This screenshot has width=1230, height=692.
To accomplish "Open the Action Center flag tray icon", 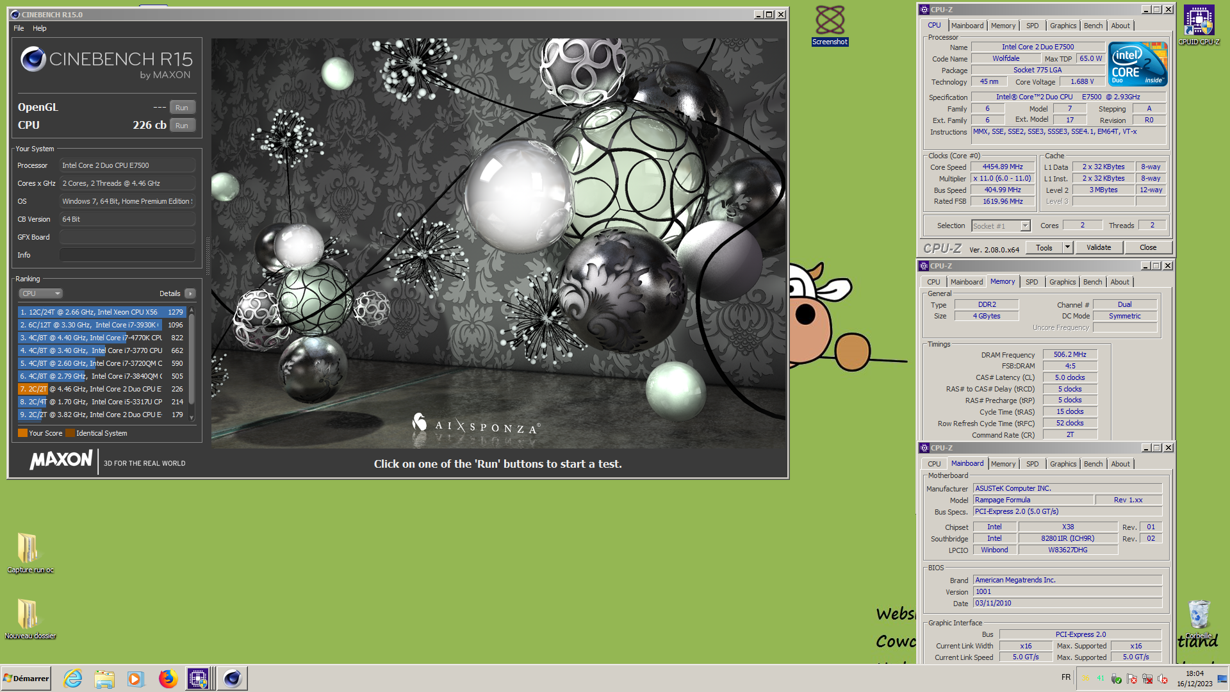I will click(x=1132, y=679).
